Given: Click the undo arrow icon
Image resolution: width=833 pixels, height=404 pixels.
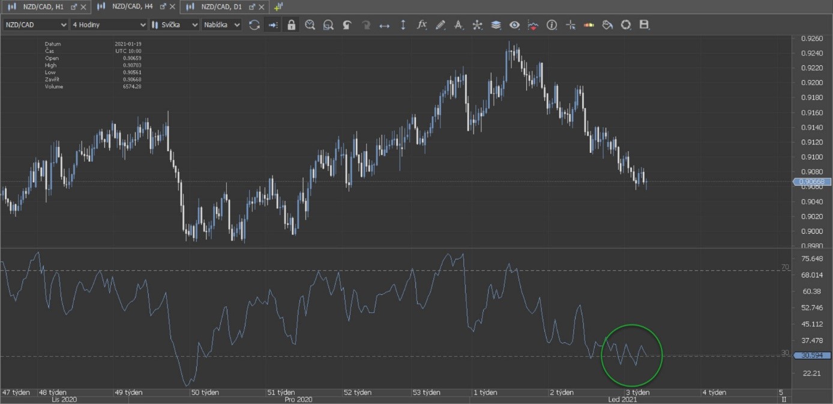Looking at the screenshot, I should (347, 25).
